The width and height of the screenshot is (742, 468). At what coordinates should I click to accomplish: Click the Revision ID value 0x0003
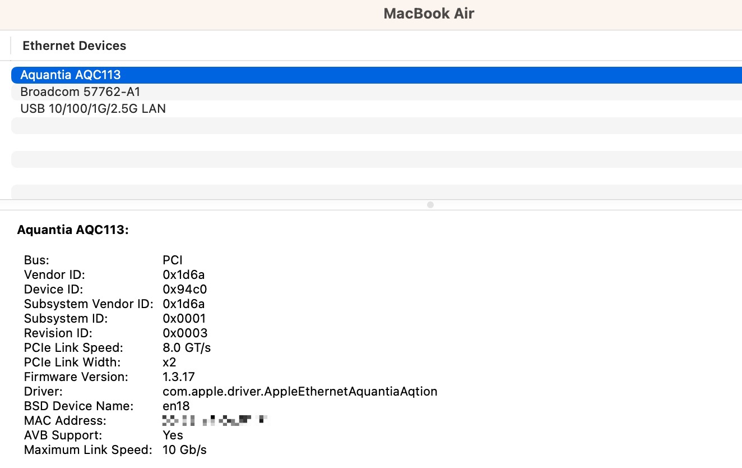pyautogui.click(x=185, y=333)
